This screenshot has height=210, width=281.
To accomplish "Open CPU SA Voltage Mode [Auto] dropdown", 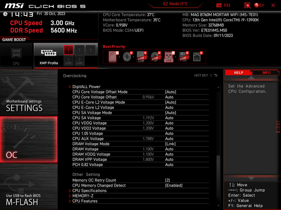I will pos(171,113).
